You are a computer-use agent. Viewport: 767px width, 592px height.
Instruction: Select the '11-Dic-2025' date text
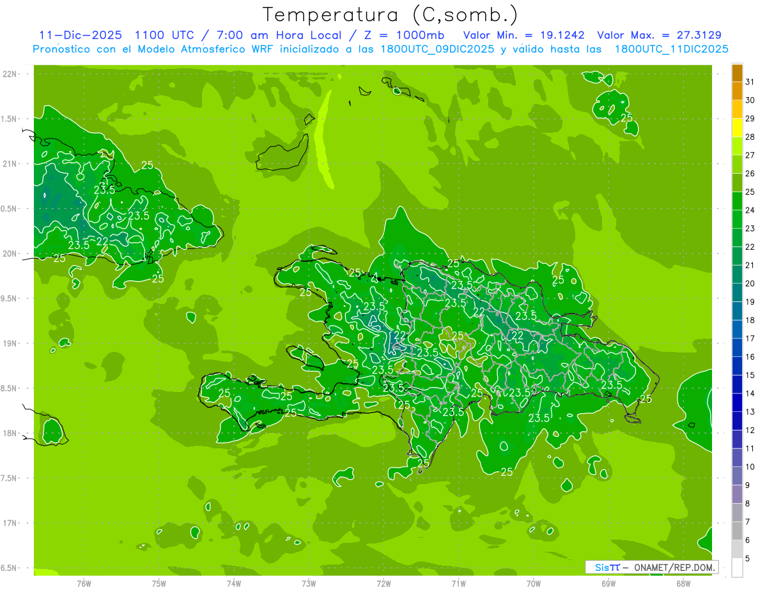[x=80, y=35]
